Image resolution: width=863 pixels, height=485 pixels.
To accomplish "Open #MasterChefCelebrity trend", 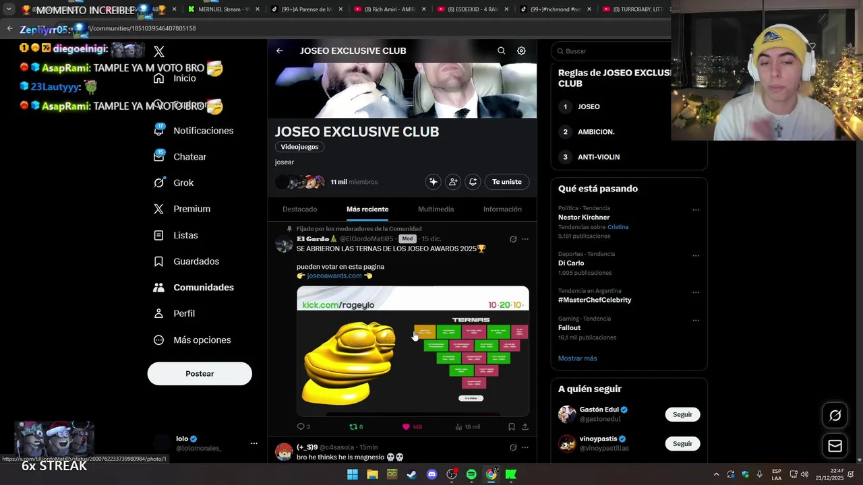I will 595,300.
